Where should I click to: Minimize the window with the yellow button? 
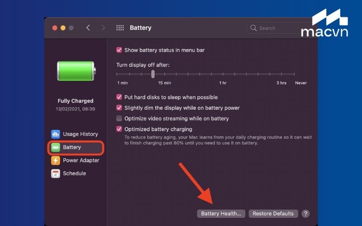pyautogui.click(x=63, y=28)
